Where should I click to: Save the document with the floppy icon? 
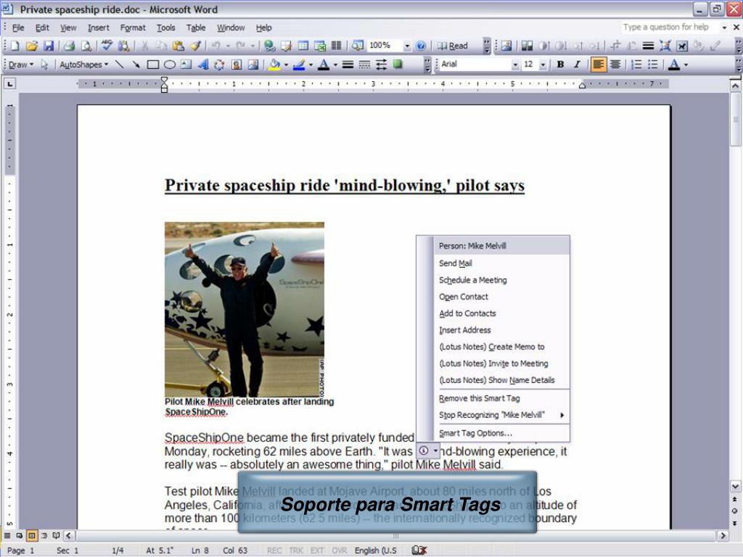click(x=49, y=46)
